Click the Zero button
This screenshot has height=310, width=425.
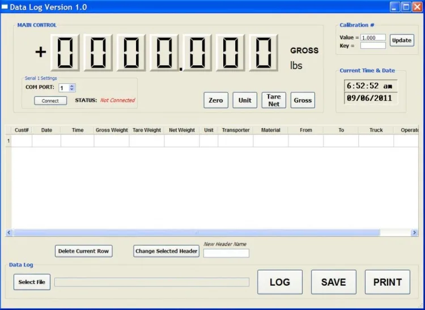click(x=216, y=100)
